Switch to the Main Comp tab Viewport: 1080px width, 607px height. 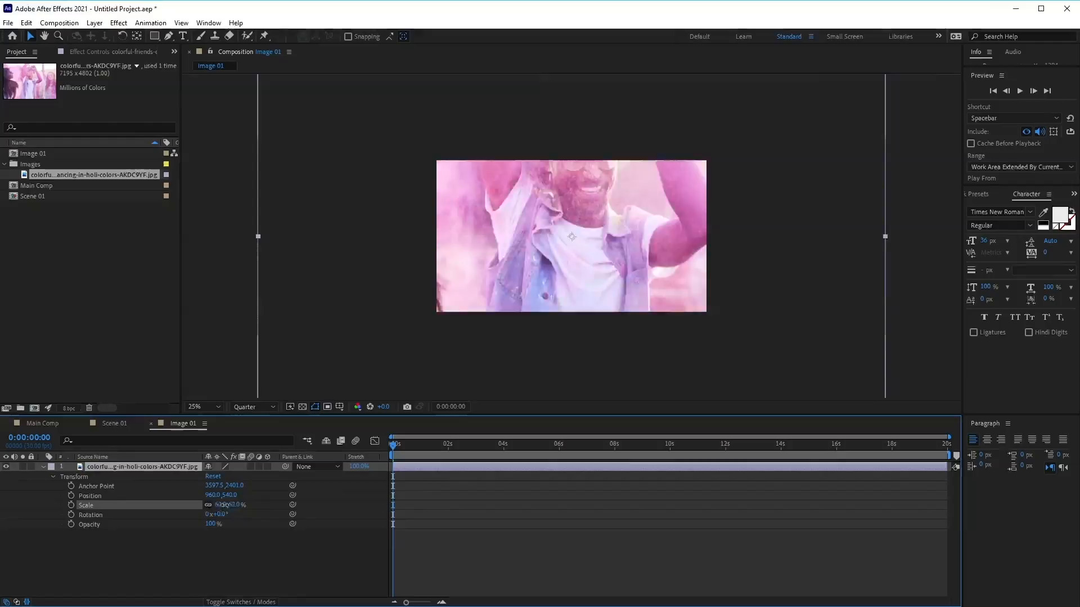tap(42, 423)
